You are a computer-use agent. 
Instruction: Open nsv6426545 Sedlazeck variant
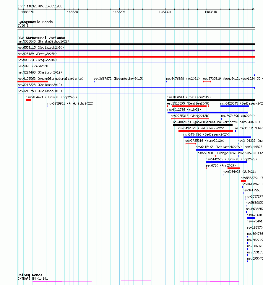coord(241,103)
